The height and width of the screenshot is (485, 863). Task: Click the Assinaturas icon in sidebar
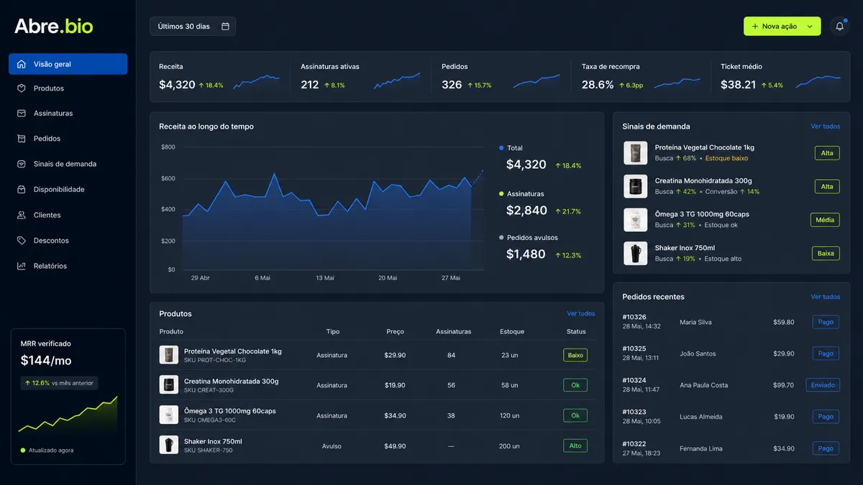point(21,114)
